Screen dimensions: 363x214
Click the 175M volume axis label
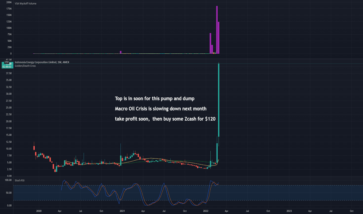click(9, 9)
